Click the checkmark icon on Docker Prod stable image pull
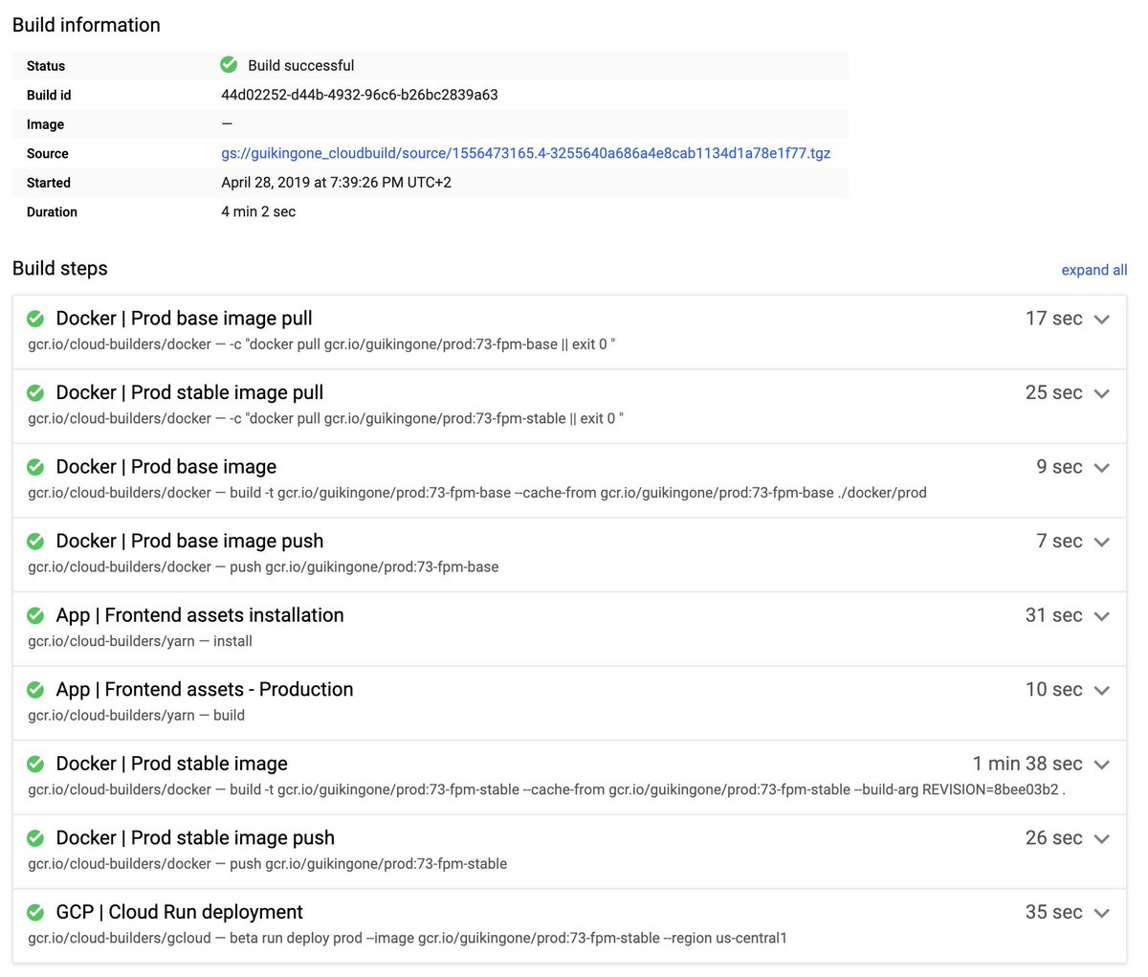Viewport: 1148px width, 977px height. tap(35, 392)
